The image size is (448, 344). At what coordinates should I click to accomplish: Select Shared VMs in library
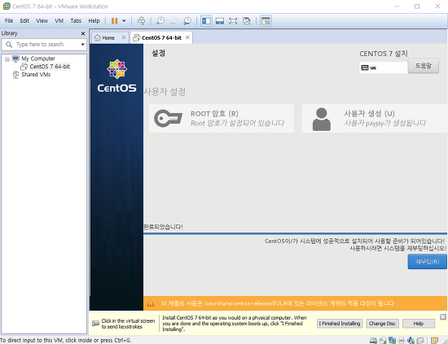[36, 75]
